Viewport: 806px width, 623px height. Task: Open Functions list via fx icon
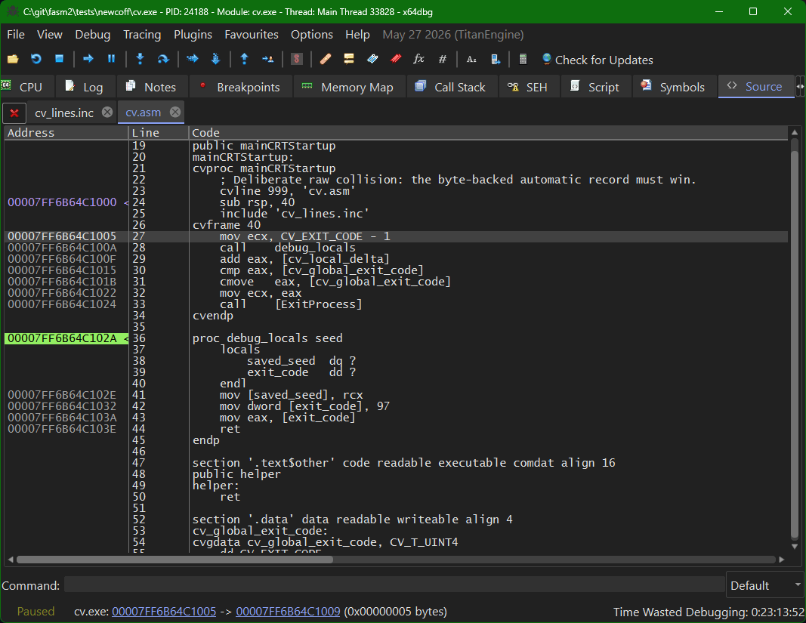click(419, 59)
